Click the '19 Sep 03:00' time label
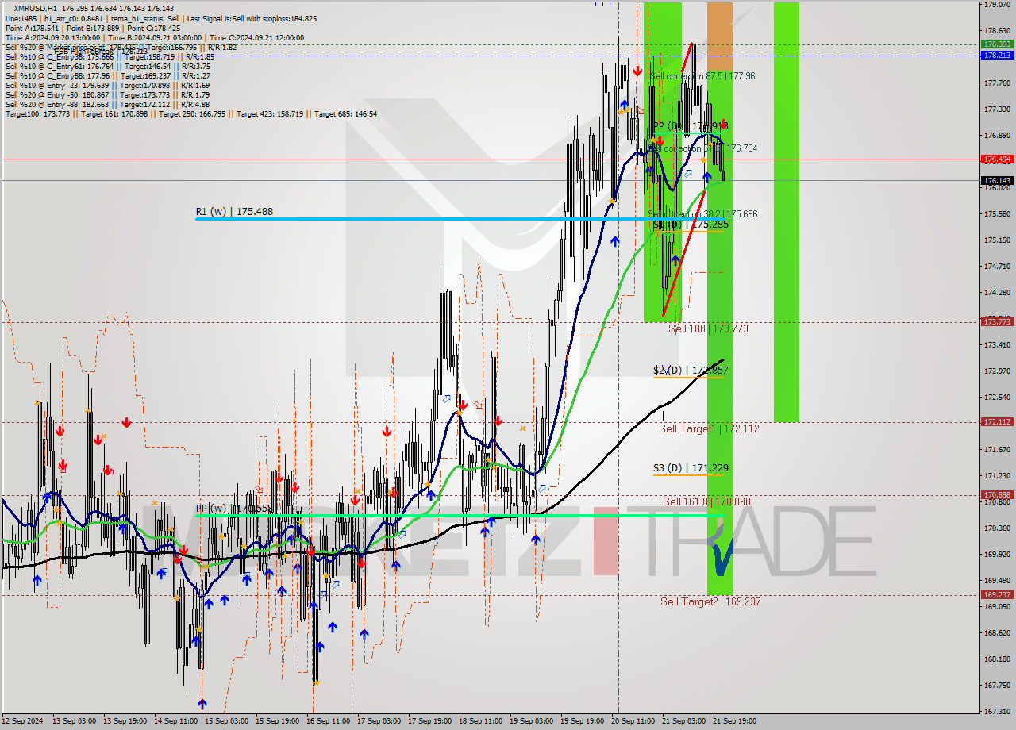Screen dimensions: 1016x730 tap(532, 721)
